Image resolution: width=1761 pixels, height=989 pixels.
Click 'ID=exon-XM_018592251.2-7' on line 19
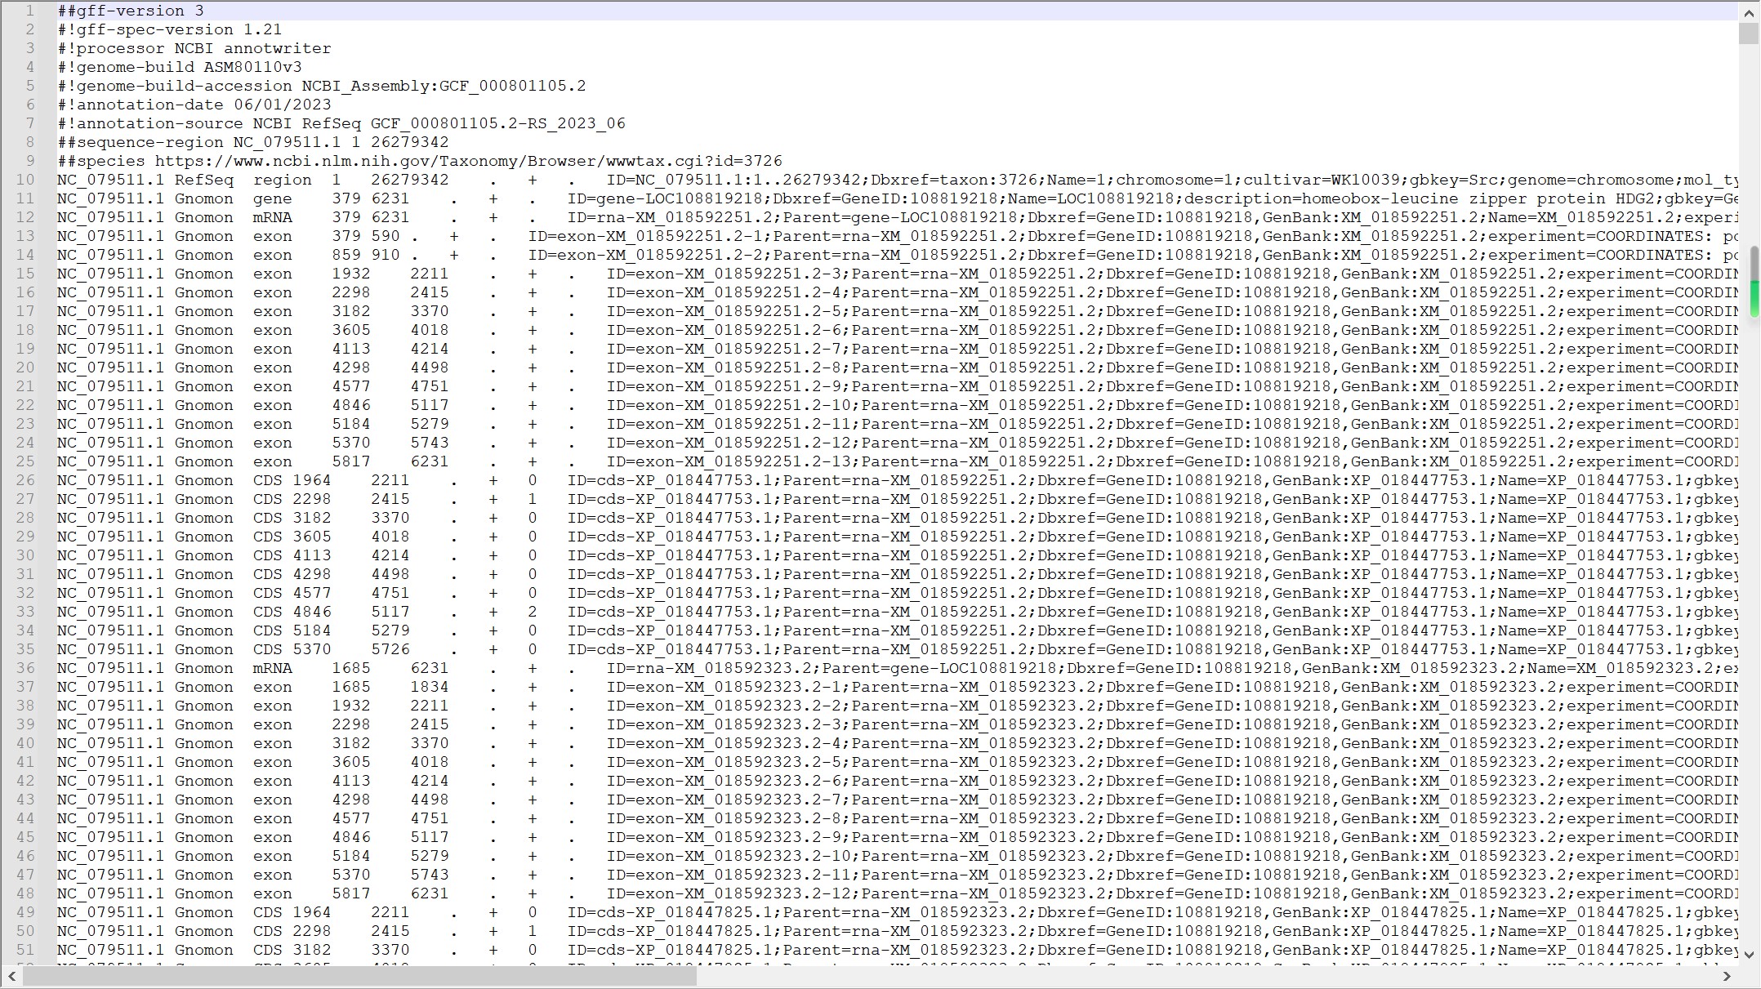pos(724,349)
